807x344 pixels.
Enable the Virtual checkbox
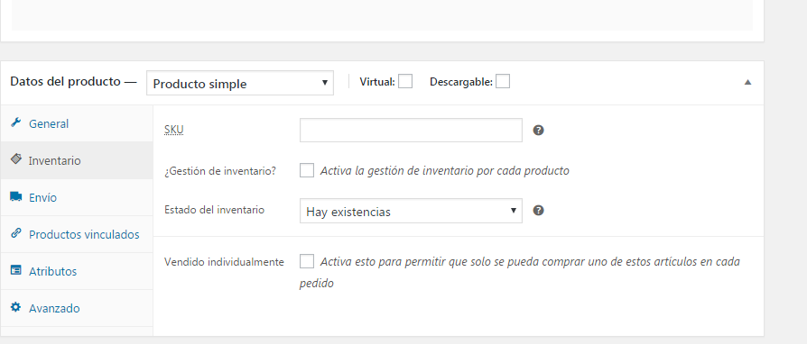click(x=405, y=81)
